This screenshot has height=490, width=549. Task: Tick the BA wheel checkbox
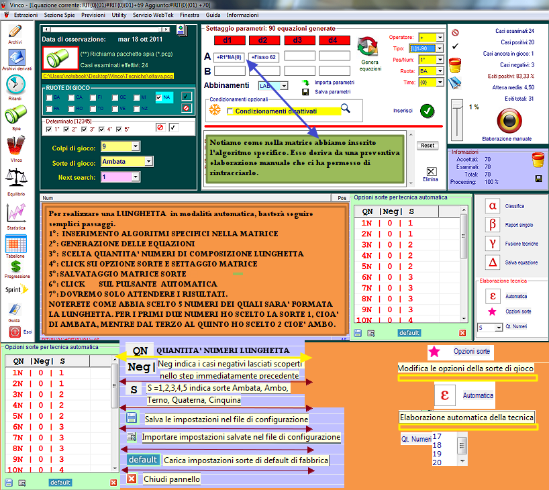click(50, 97)
